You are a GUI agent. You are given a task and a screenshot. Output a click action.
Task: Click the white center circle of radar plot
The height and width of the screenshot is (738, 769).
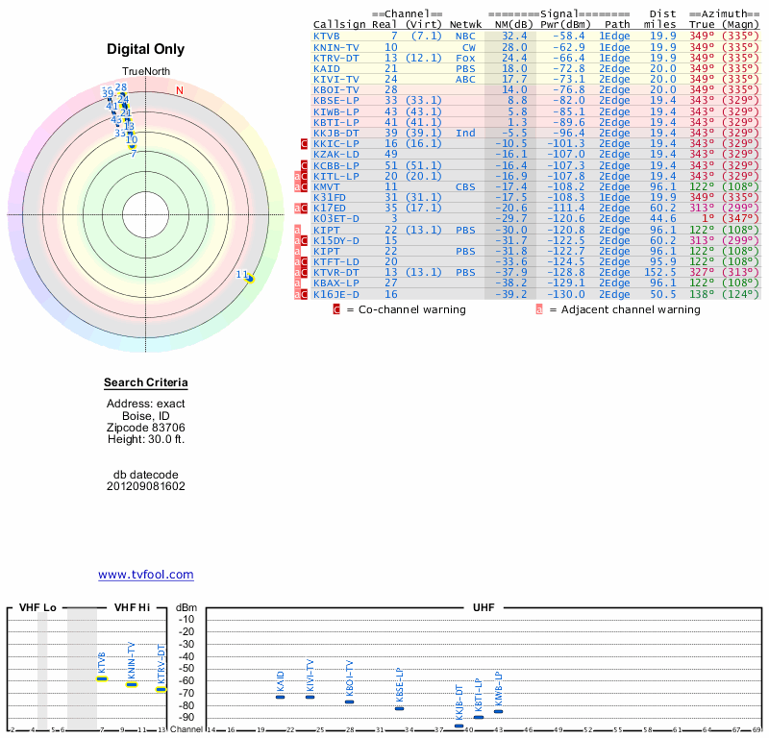pyautogui.click(x=146, y=213)
